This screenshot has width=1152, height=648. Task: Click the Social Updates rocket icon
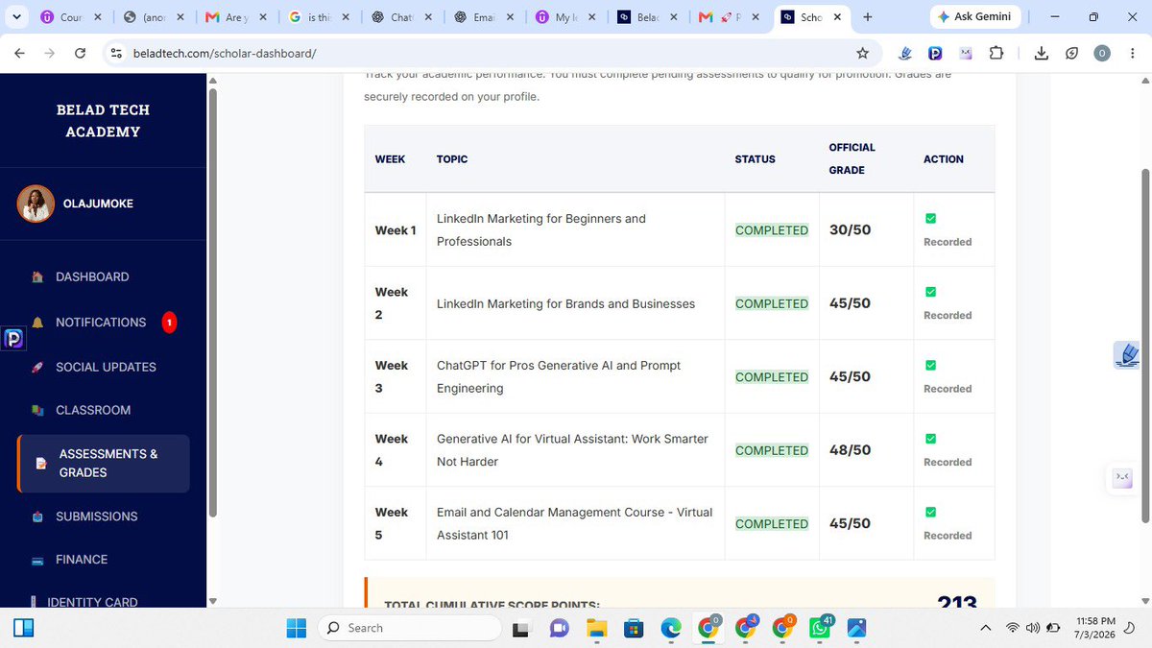pos(37,367)
